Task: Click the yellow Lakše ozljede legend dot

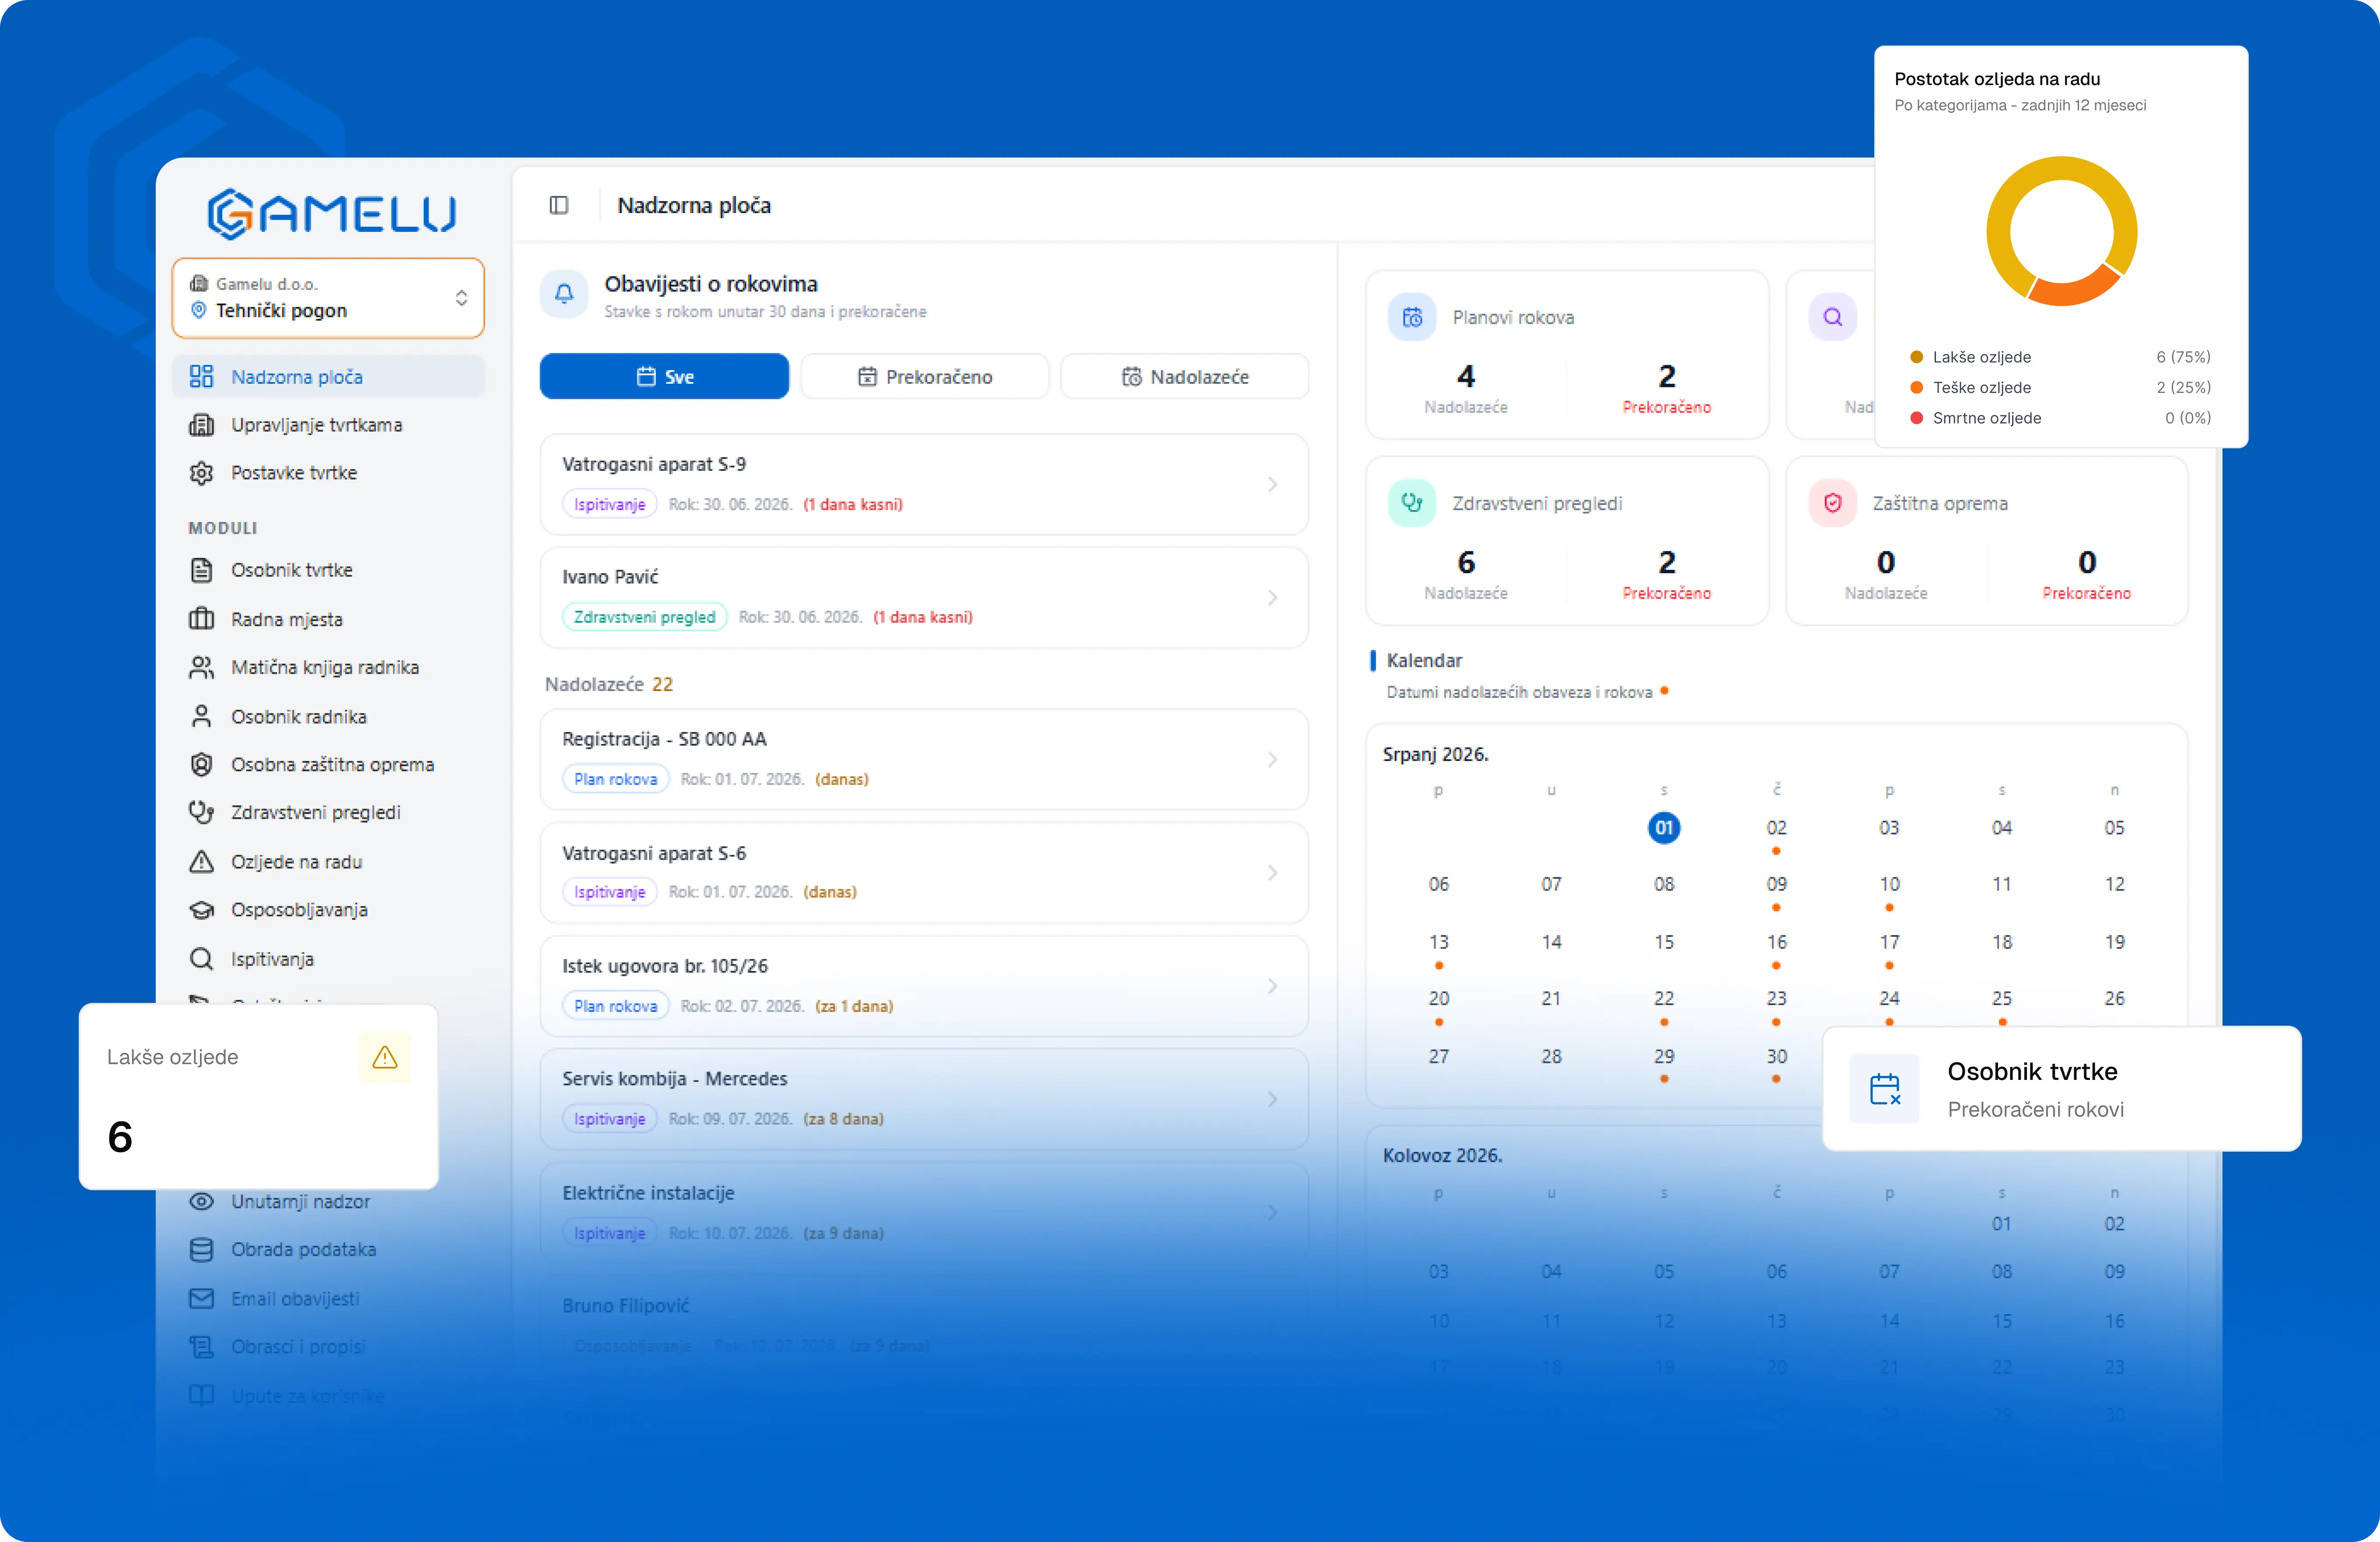Action: coord(1917,357)
